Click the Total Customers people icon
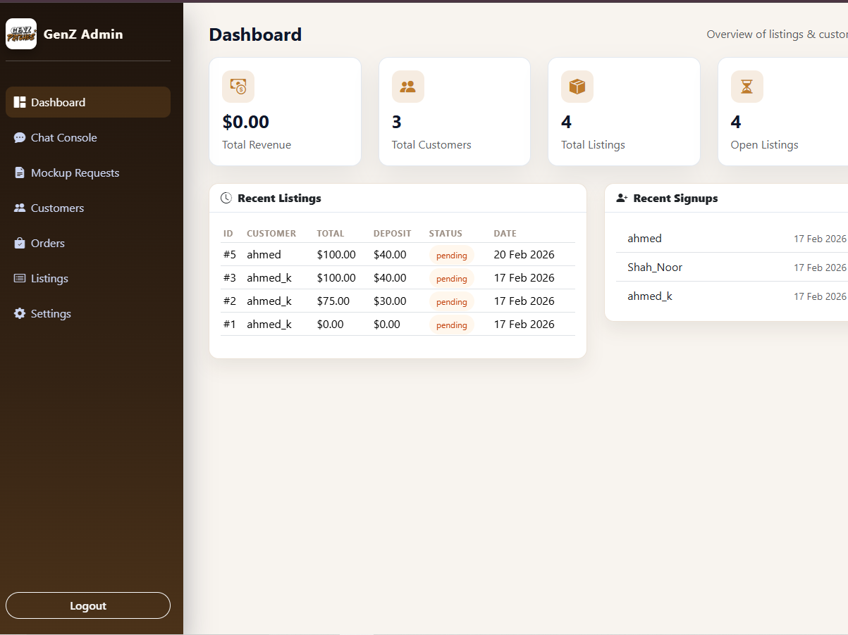 click(x=408, y=87)
